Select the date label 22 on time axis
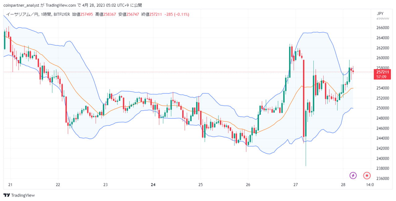The image size is (396, 201). (58, 185)
